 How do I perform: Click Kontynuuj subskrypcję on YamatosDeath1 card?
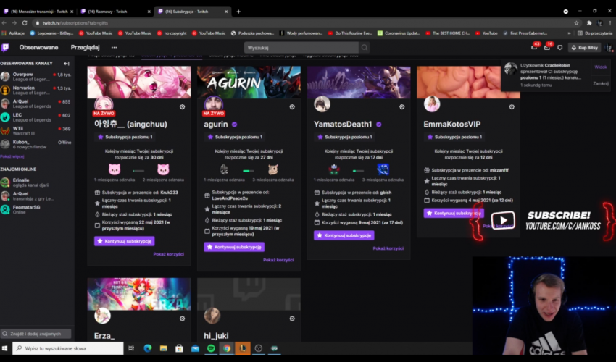(344, 235)
